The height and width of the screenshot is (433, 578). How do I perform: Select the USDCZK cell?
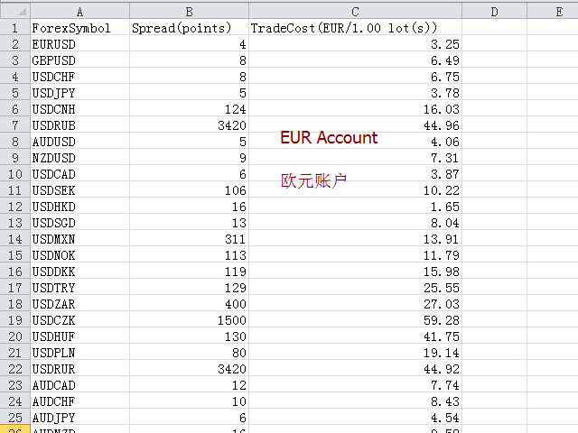click(80, 320)
